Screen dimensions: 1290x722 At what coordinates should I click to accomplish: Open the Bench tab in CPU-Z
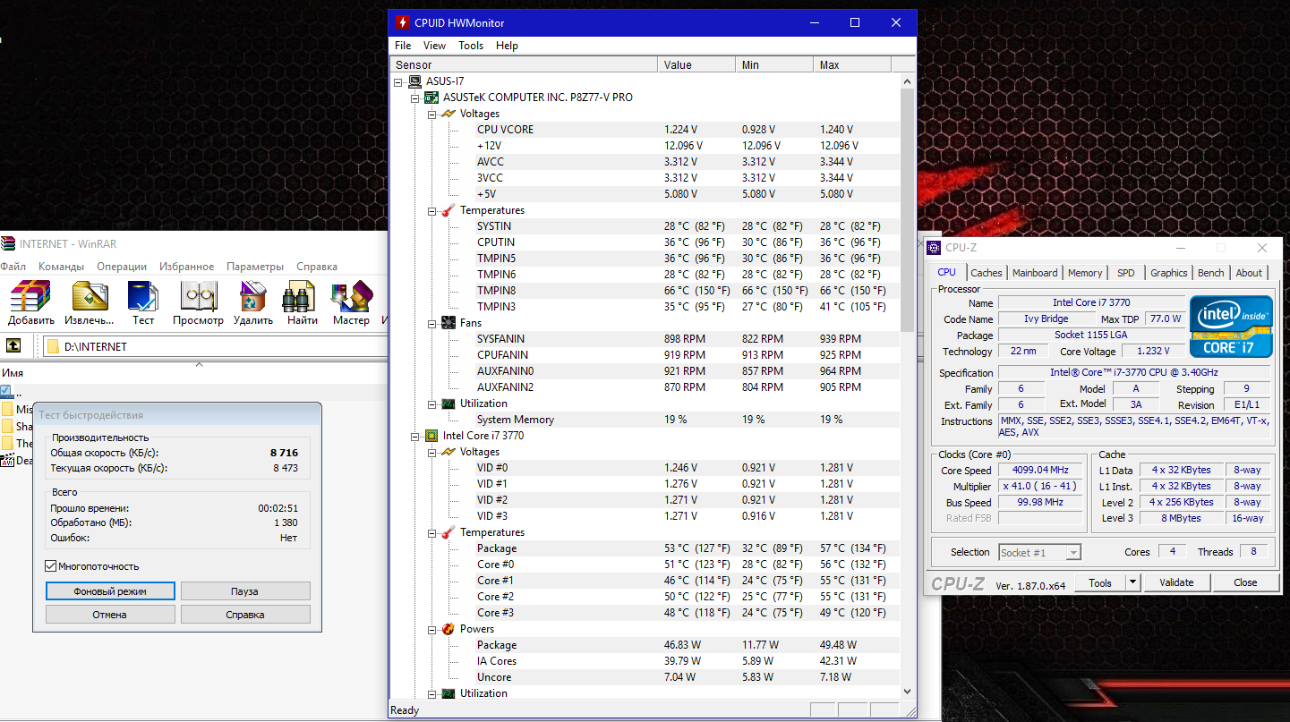(x=1211, y=273)
